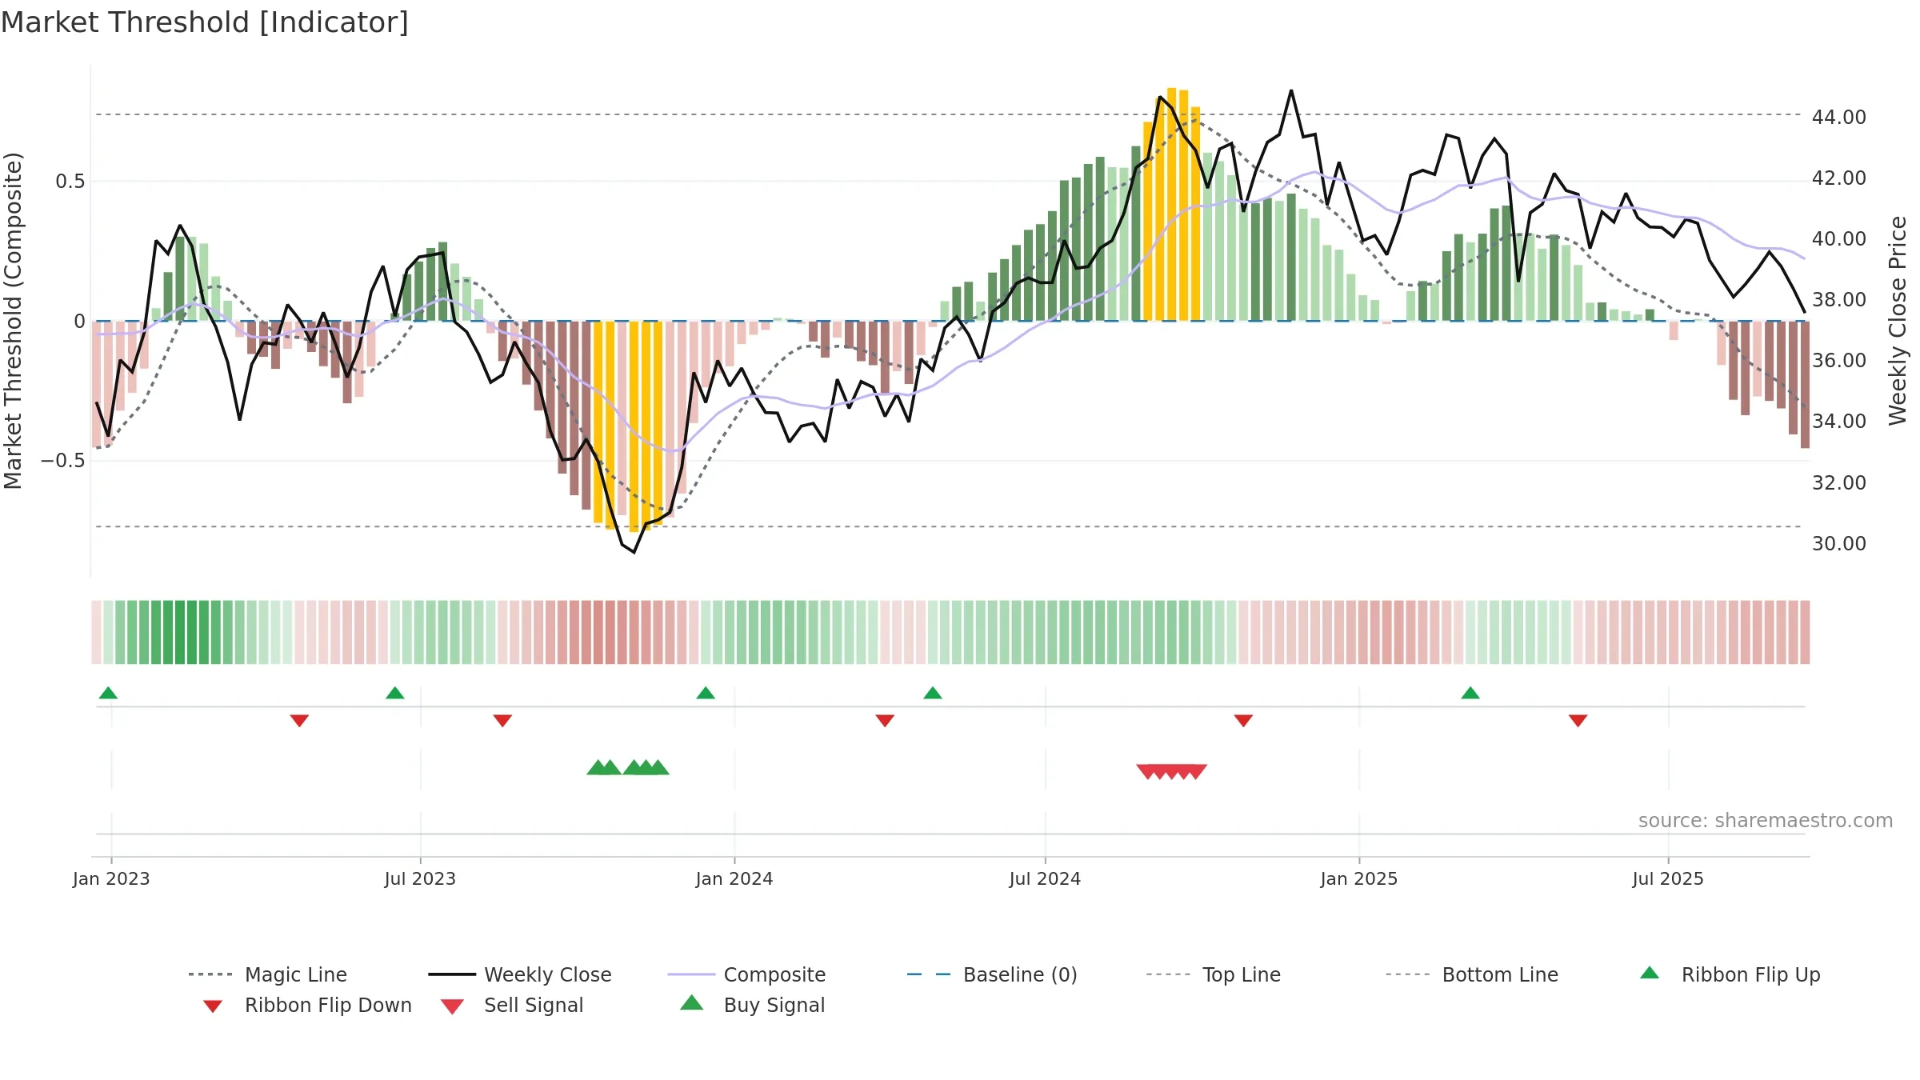Click the 42.00 price axis label
This screenshot has width=1920, height=1080.
(x=1839, y=178)
